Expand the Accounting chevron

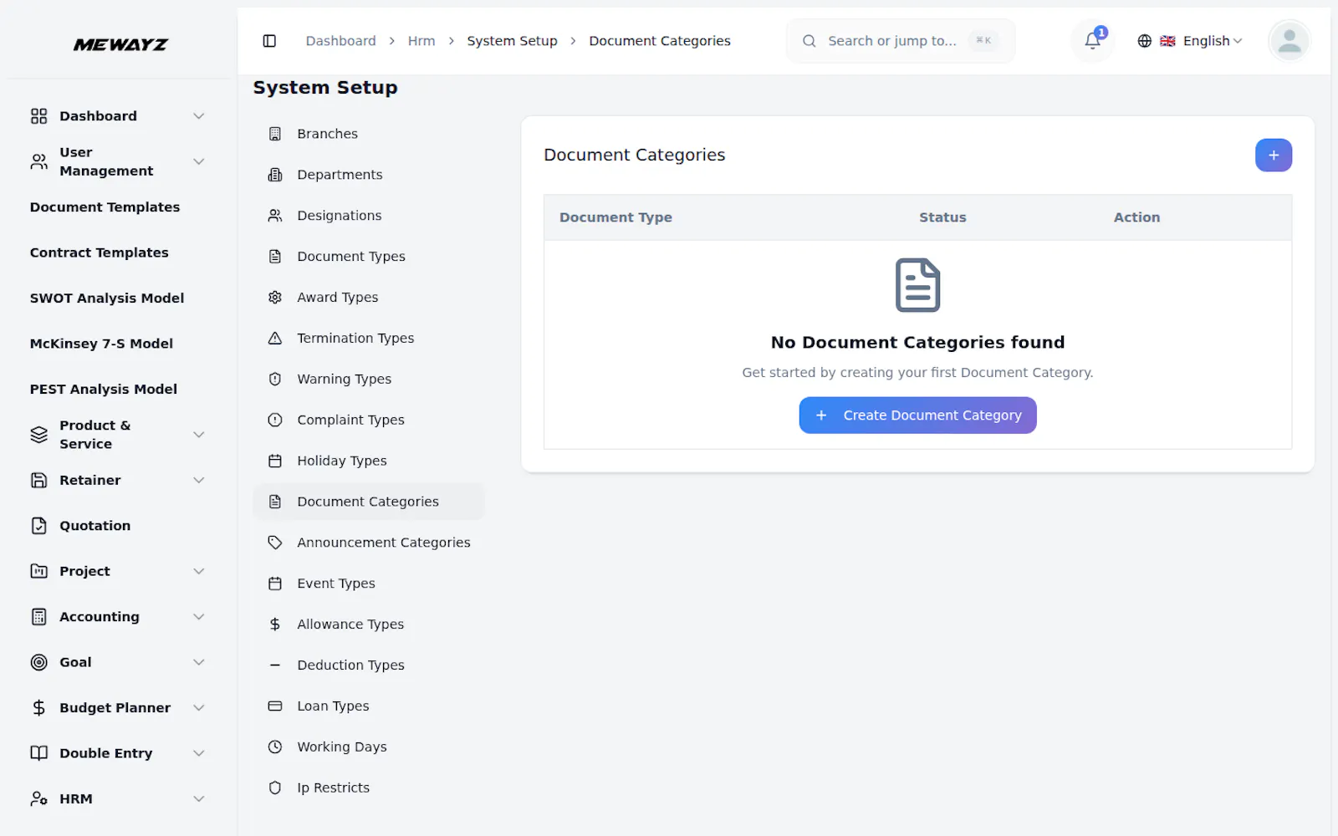[199, 617]
